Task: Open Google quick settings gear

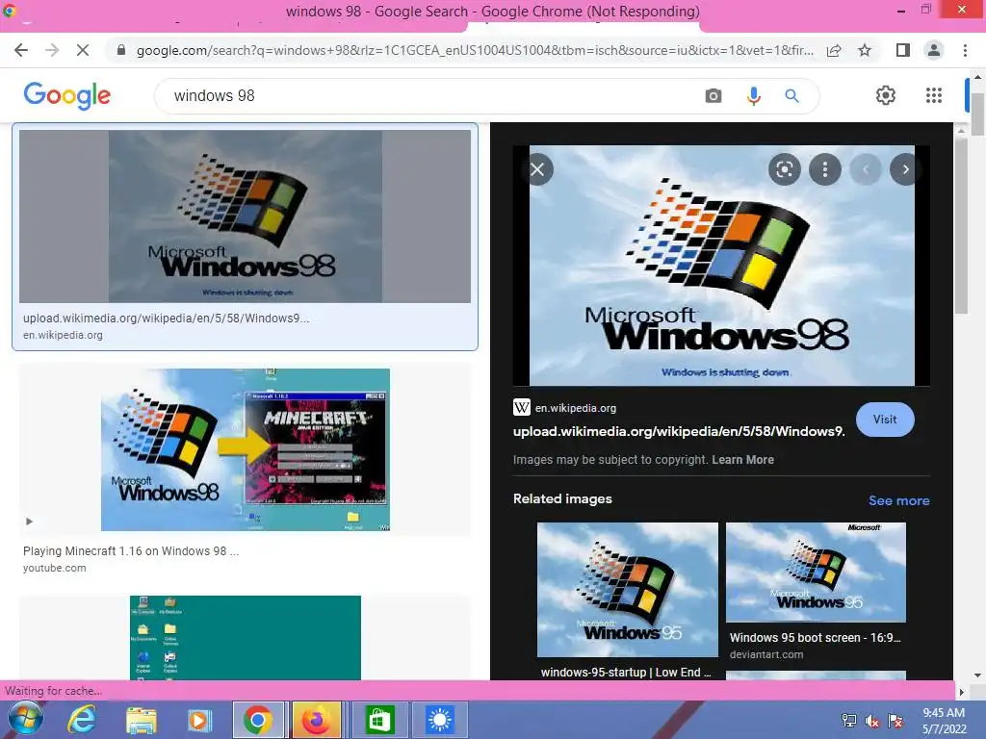Action: [886, 95]
